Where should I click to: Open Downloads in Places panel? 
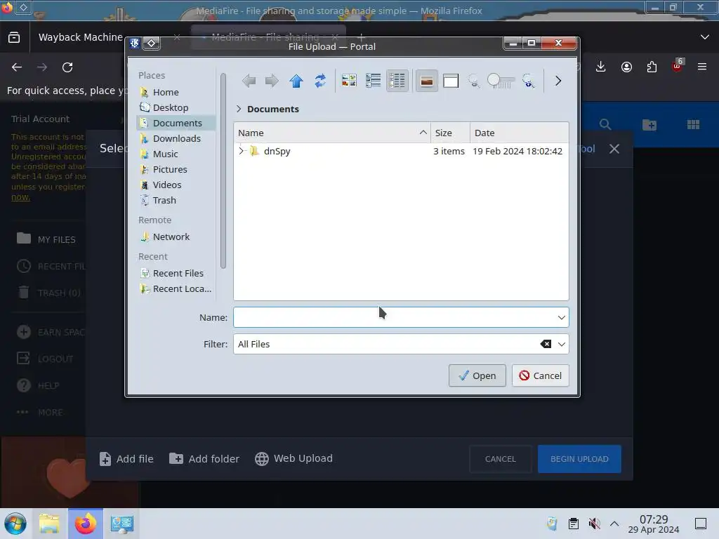[176, 138]
